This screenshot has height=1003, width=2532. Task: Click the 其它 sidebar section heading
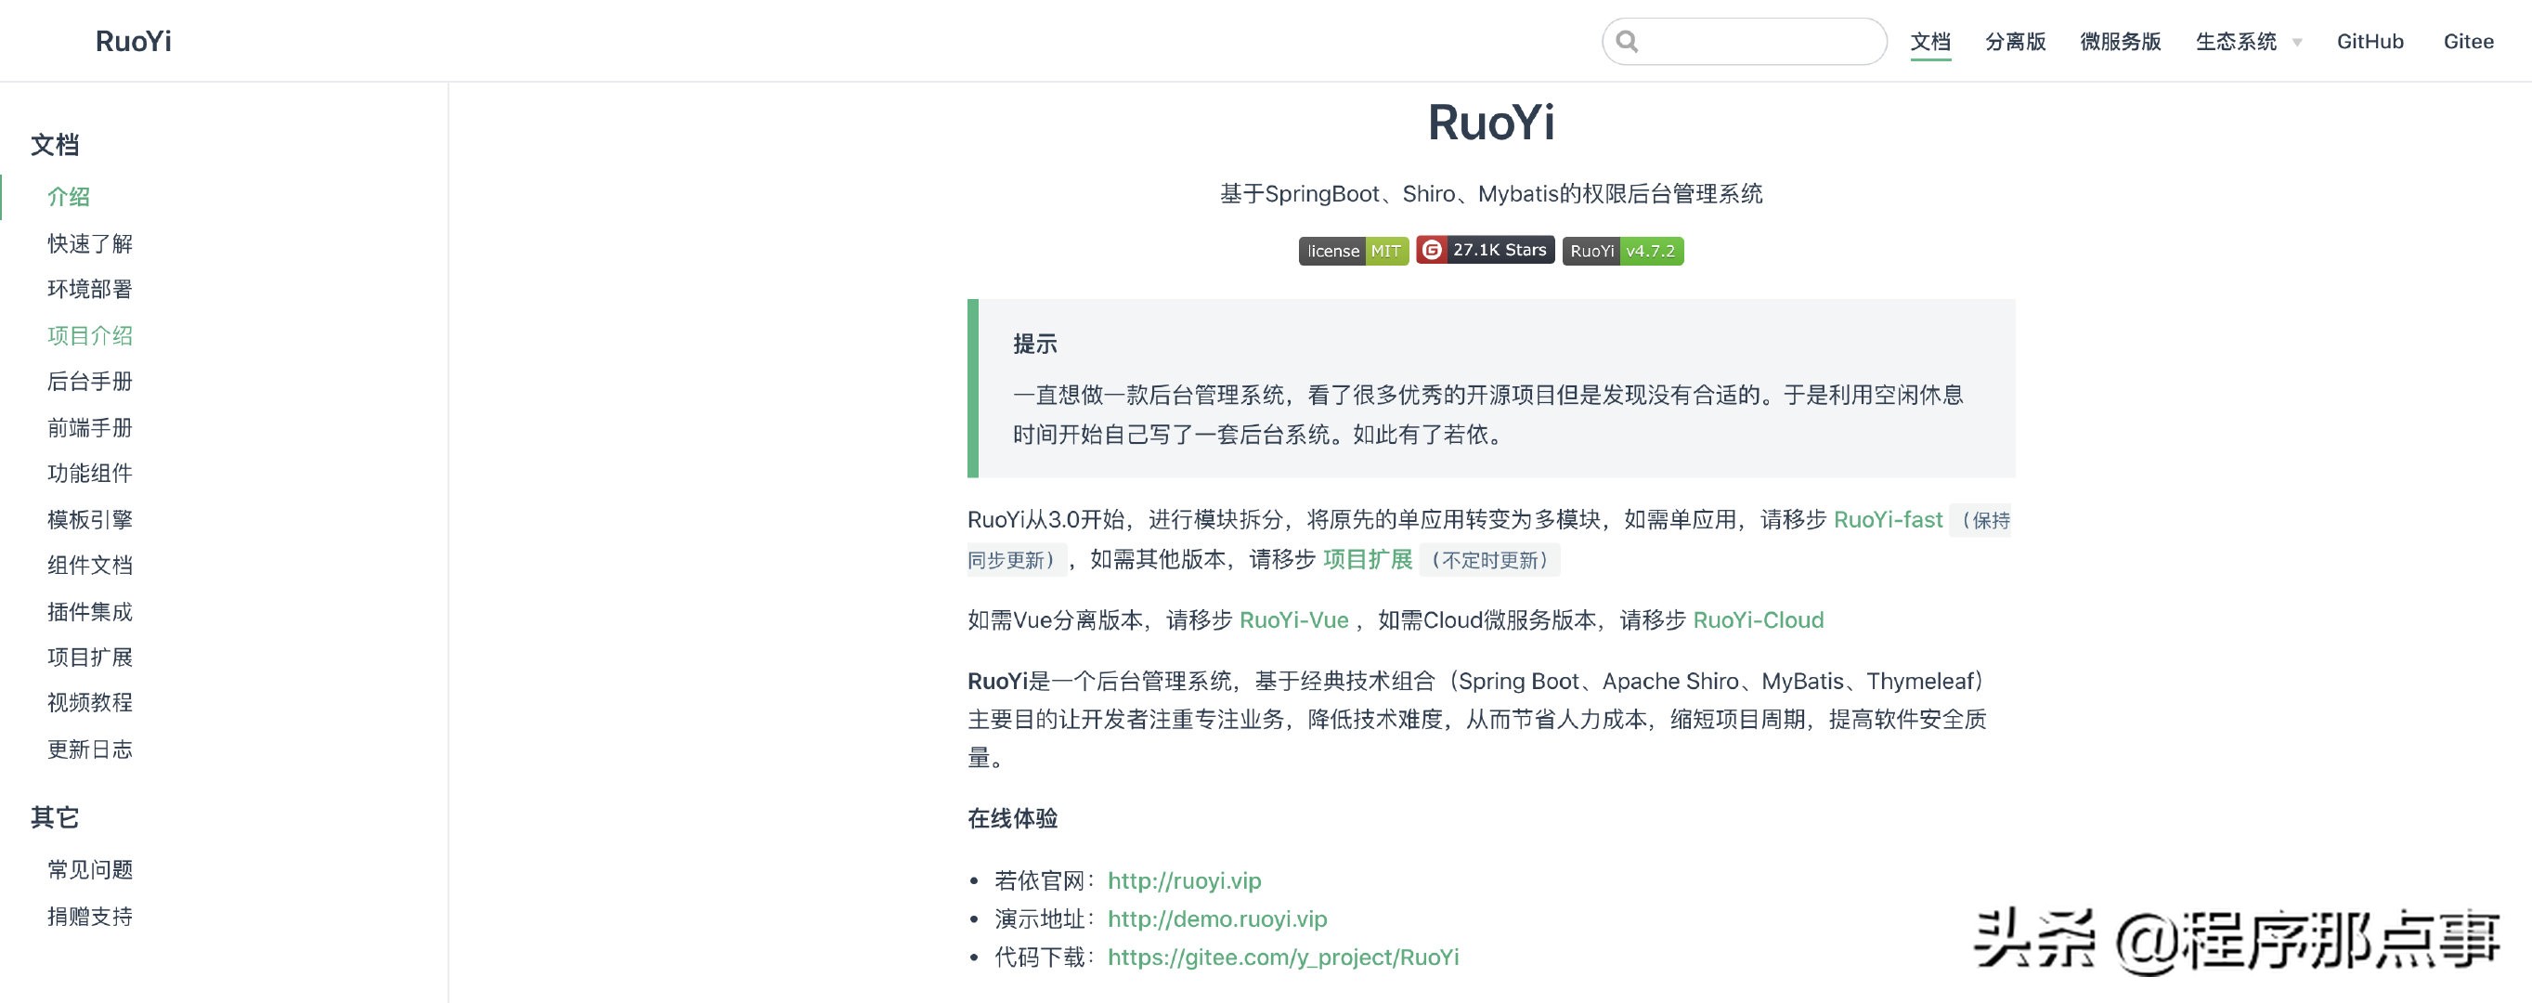[54, 817]
